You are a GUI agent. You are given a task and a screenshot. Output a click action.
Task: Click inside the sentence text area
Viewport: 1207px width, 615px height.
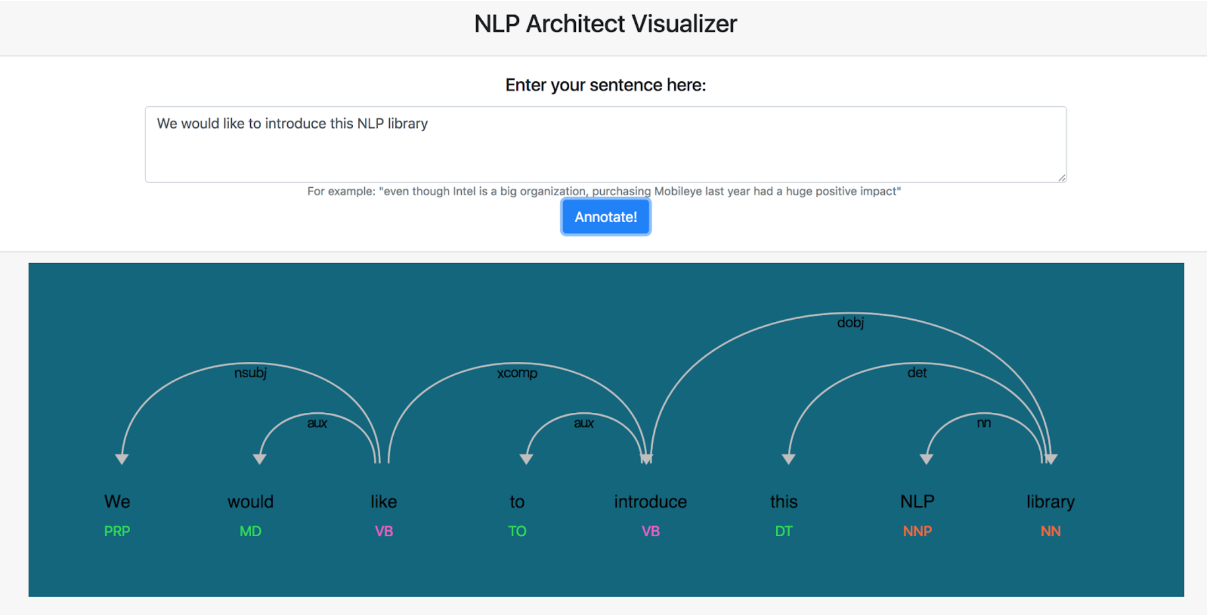(x=605, y=144)
